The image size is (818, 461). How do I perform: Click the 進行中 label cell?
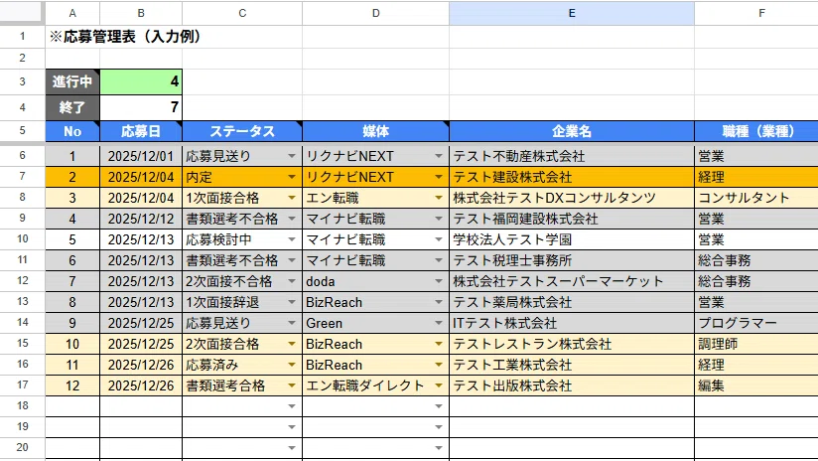pyautogui.click(x=72, y=81)
